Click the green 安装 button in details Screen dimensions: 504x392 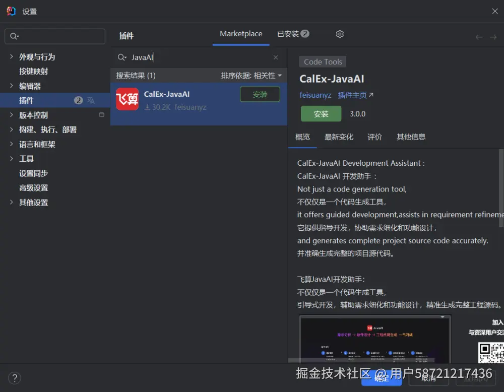click(321, 114)
